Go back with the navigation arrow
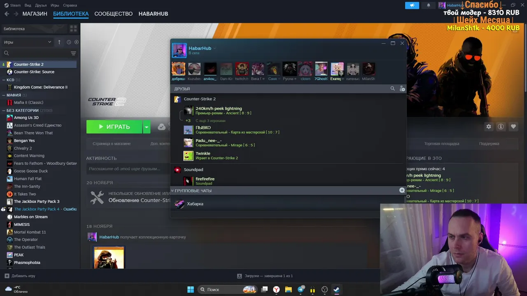The image size is (527, 296). click(7, 14)
